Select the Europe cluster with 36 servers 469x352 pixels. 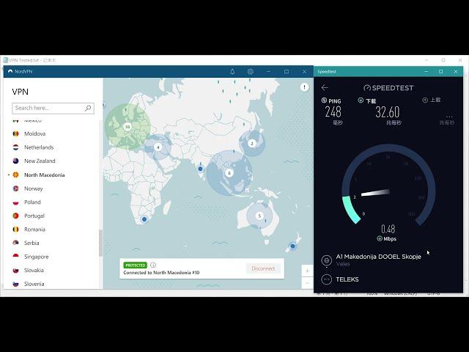point(127,126)
